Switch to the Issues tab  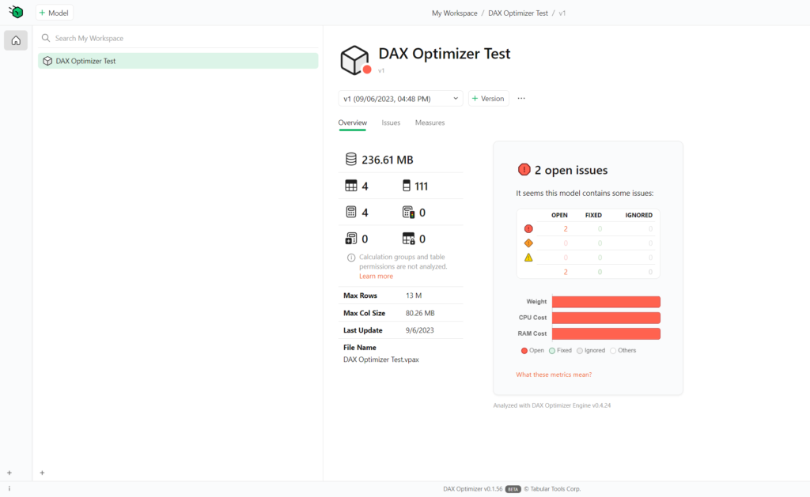391,122
